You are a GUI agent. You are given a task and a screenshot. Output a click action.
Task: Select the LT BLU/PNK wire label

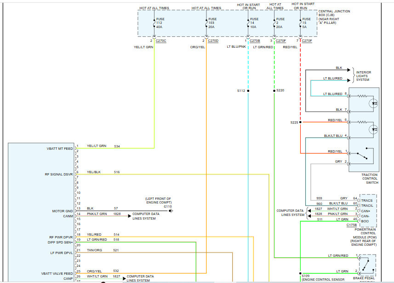(236, 47)
